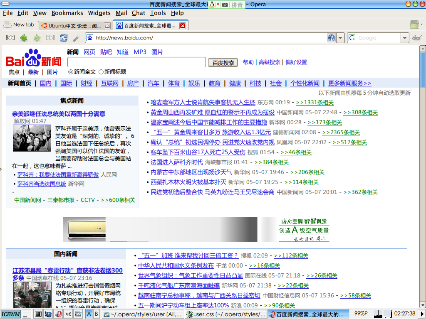Click the penguin icon in the input method bar

click(x=212, y=4)
